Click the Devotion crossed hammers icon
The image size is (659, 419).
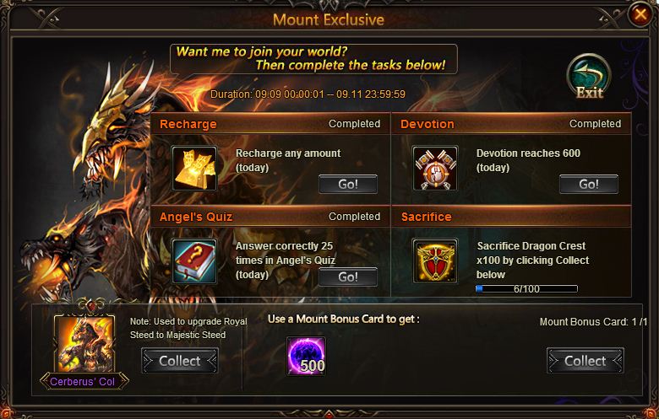point(435,168)
